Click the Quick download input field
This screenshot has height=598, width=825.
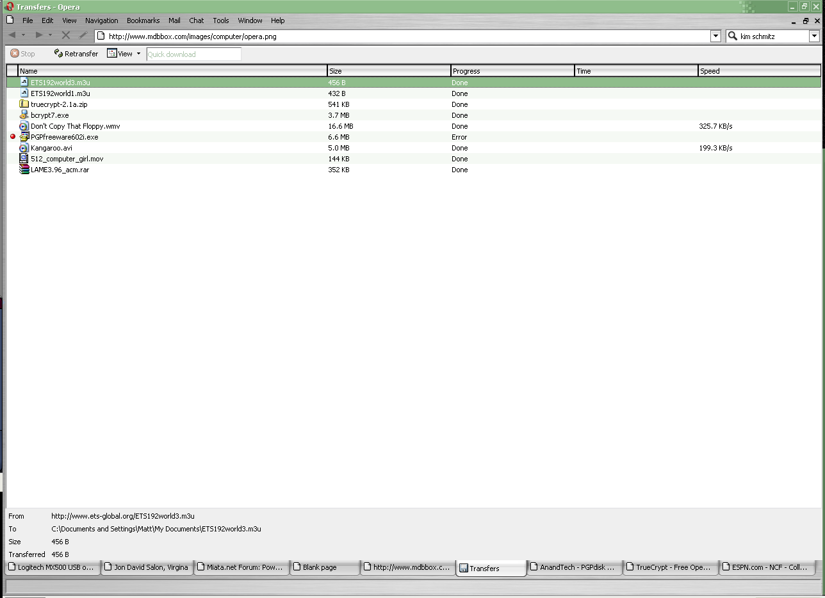(194, 54)
